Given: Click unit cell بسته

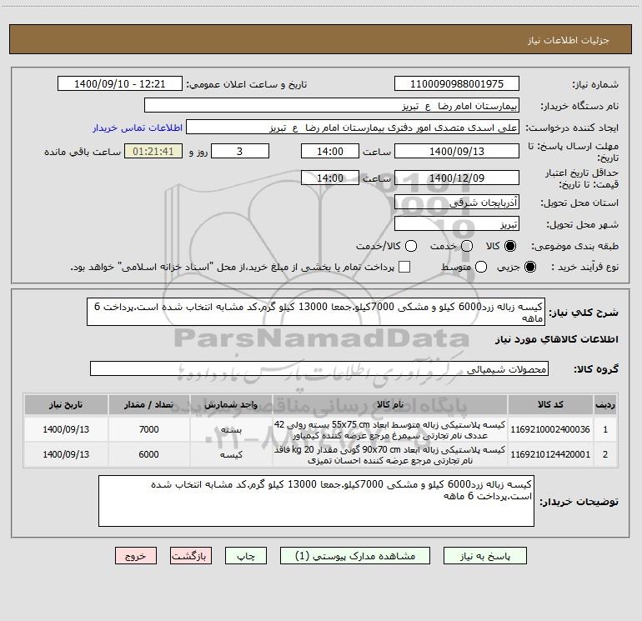Looking at the screenshot, I should tap(231, 430).
